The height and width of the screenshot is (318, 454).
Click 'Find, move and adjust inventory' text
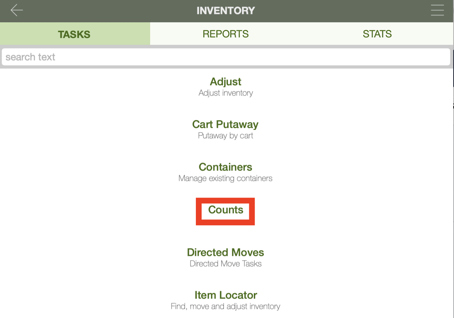coord(225,307)
